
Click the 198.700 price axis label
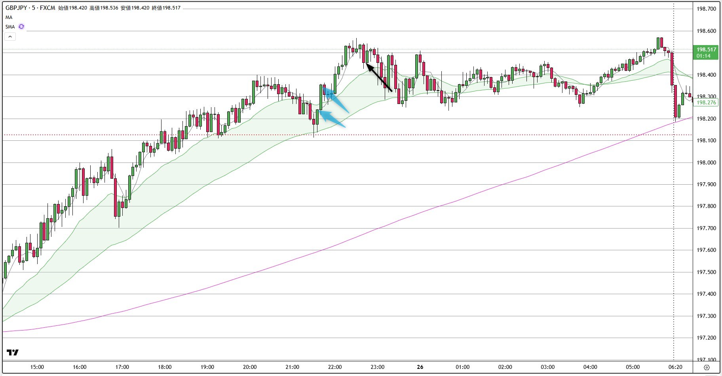coord(707,9)
